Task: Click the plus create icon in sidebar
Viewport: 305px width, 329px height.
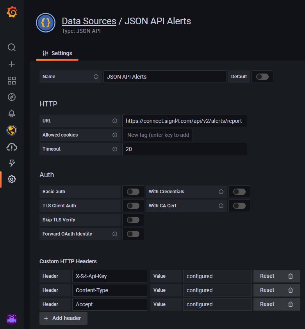Action: point(12,64)
